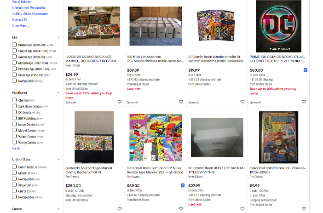Image resolution: width=323 pixels, height=213 pixels.
Task: Click blue badge icon beside $80.00 price
Action: click(x=305, y=70)
